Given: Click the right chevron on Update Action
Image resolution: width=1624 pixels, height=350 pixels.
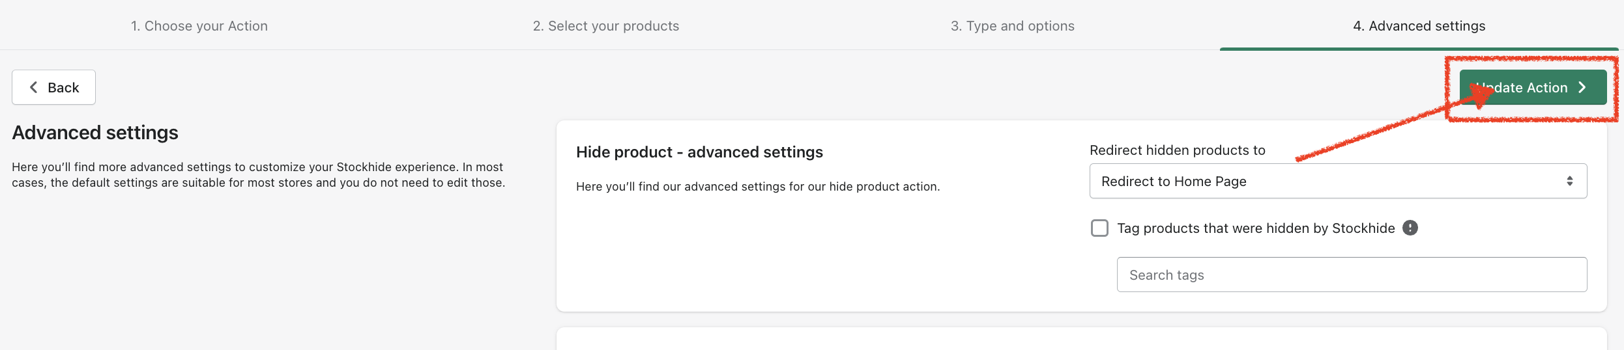Looking at the screenshot, I should [1582, 87].
